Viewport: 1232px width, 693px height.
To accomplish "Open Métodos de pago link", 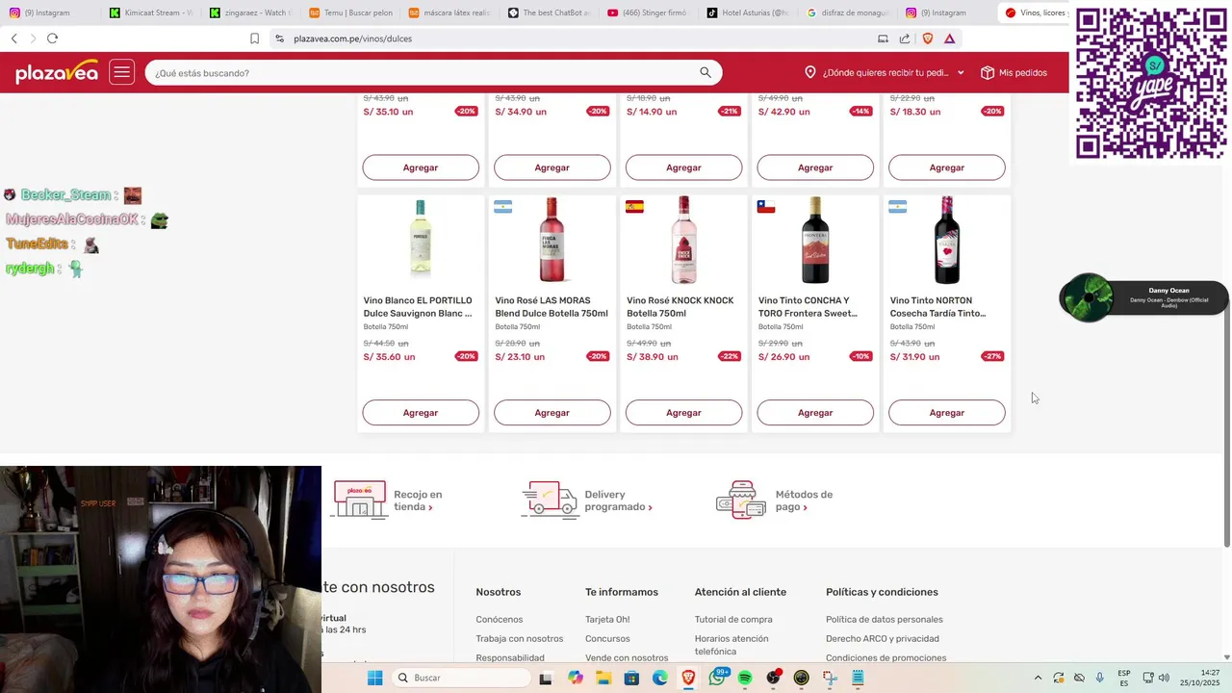I will coord(804,500).
